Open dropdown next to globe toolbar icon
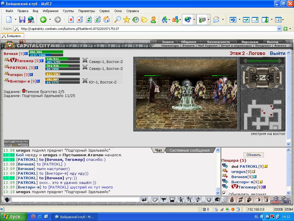294x221 pixels. (x=194, y=20)
